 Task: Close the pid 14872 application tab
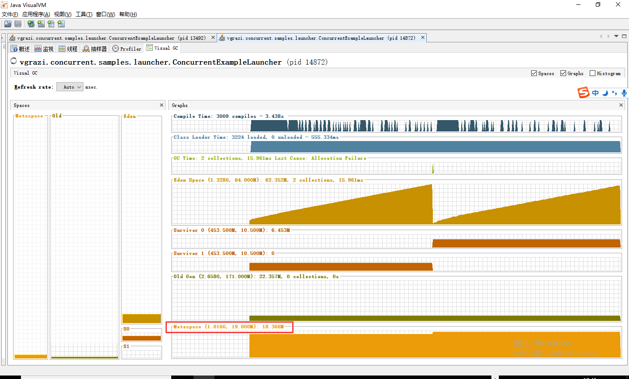pyautogui.click(x=423, y=38)
